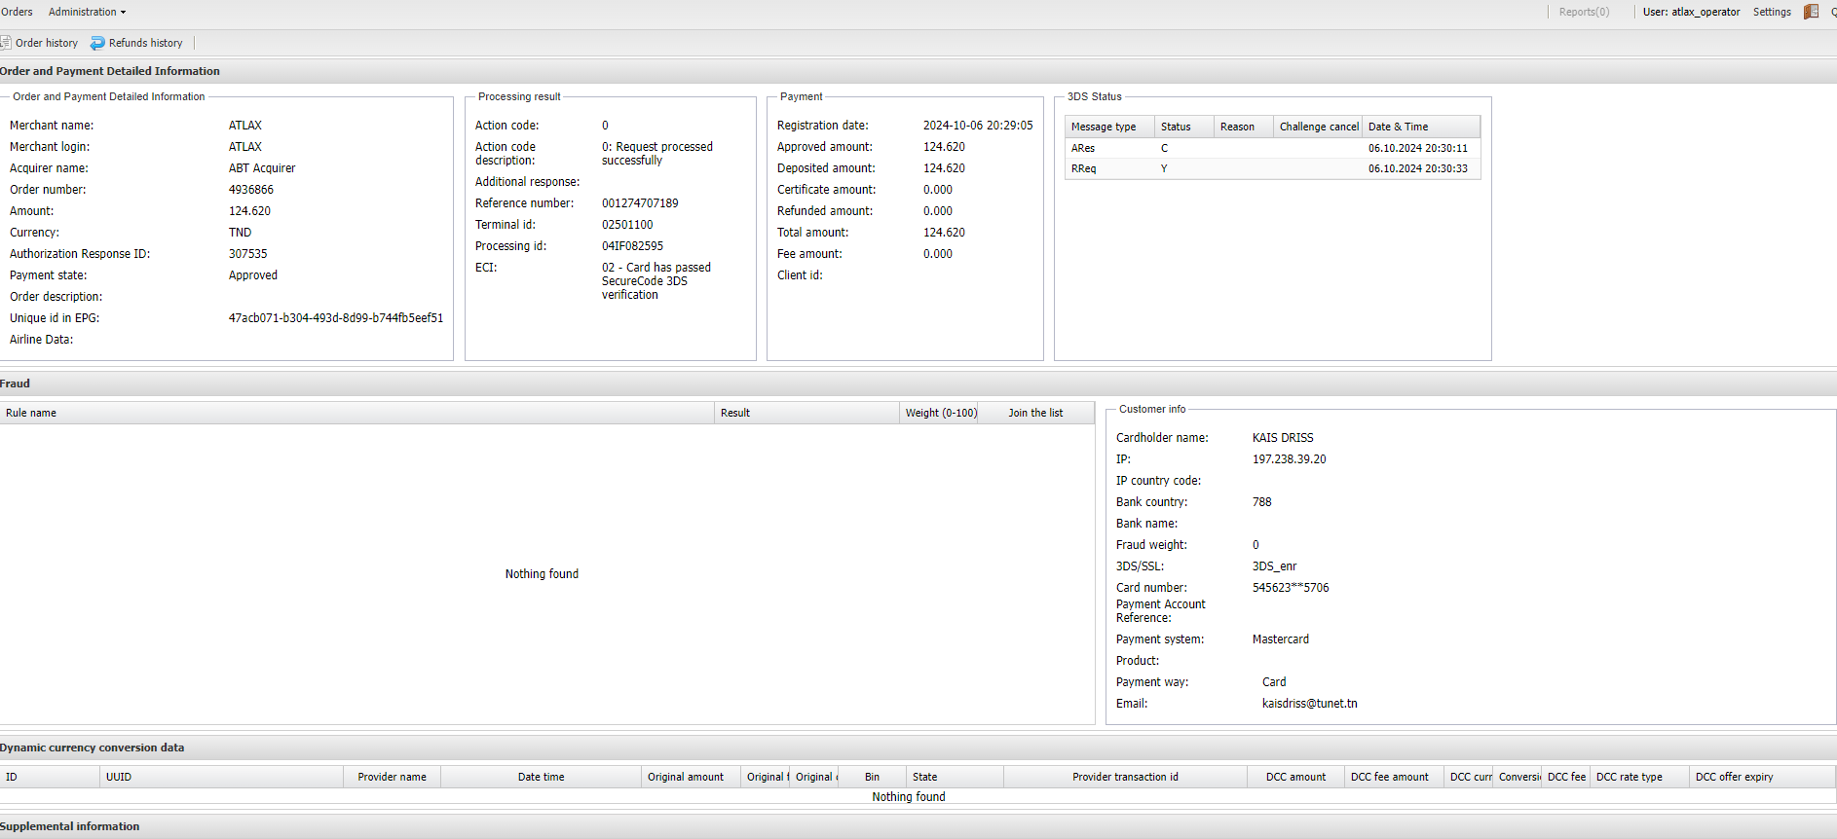This screenshot has height=839, width=1837.
Task: Click the blue Refunds history arrow icon
Action: click(97, 43)
